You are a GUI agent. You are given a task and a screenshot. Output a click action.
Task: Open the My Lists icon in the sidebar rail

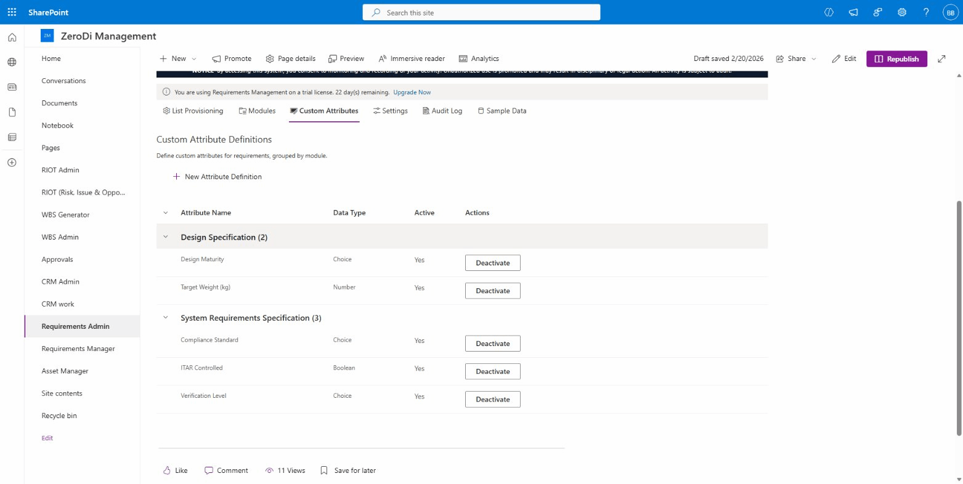[12, 137]
